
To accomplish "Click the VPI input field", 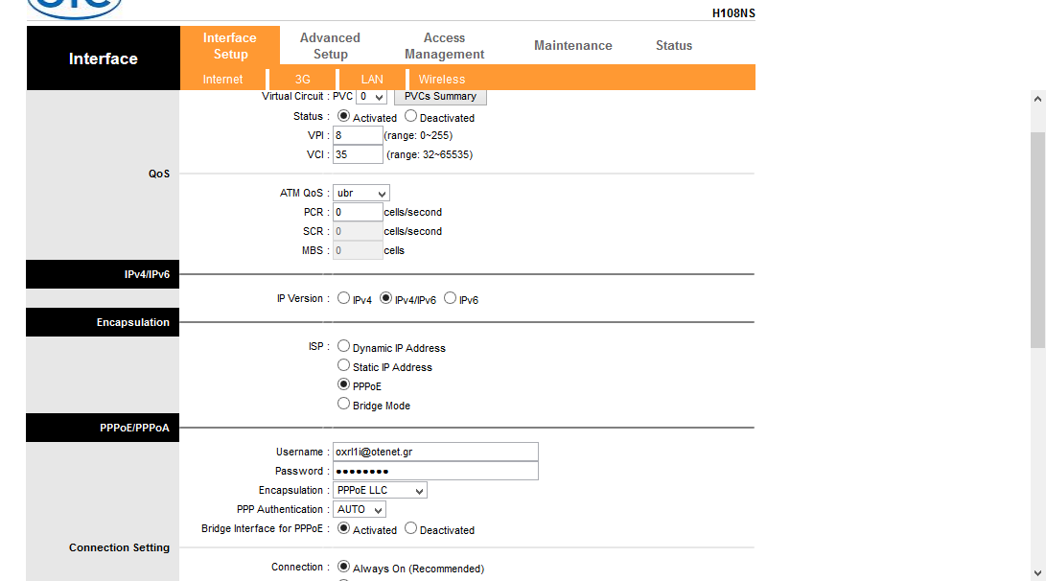I will [x=358, y=135].
